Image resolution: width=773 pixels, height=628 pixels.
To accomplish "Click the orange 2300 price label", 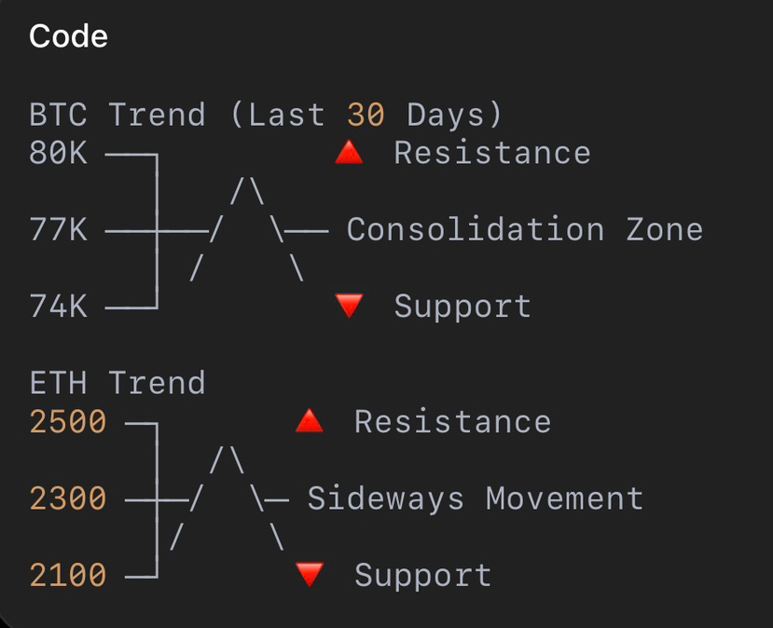I will tap(68, 498).
